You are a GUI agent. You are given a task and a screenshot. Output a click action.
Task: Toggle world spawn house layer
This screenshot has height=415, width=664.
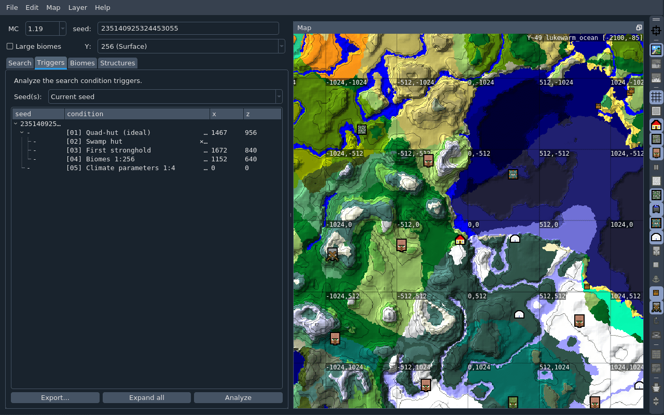pyautogui.click(x=656, y=125)
